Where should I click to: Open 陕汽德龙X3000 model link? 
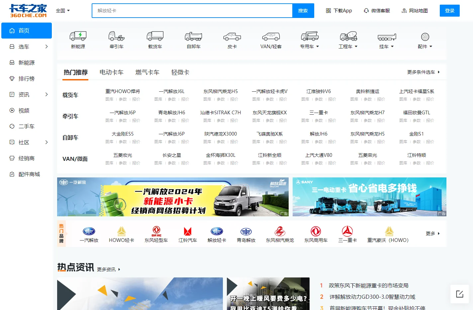(221, 134)
